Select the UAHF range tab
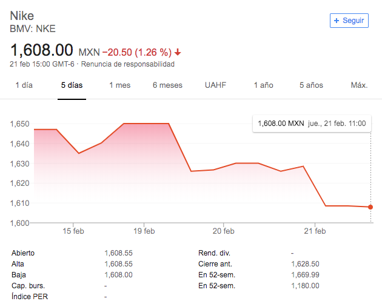Image resolution: width=382 pixels, height=304 pixels. tap(215, 85)
